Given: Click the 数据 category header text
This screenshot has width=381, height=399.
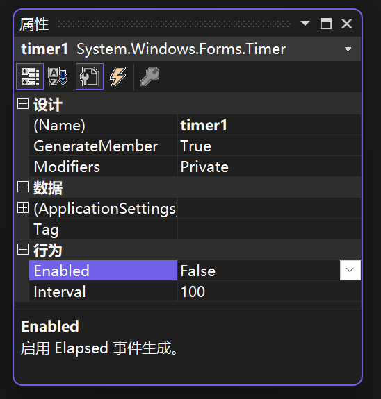Looking at the screenshot, I should point(48,188).
